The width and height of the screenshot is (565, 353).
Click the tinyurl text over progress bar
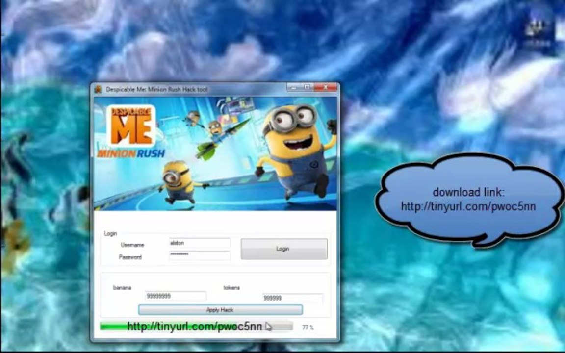click(195, 327)
